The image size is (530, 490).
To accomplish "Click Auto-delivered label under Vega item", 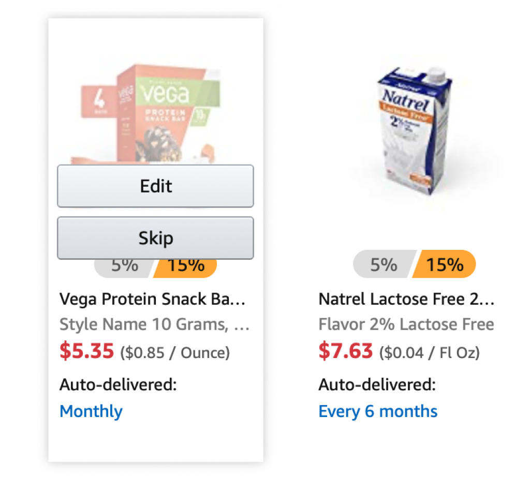I will [x=118, y=384].
